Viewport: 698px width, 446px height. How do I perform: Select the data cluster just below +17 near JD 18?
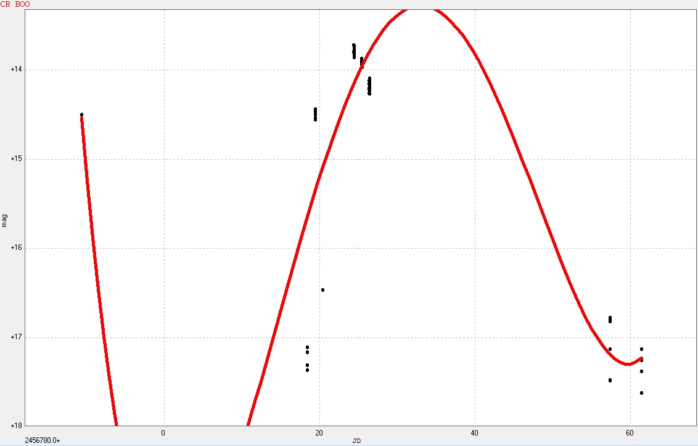click(x=307, y=358)
